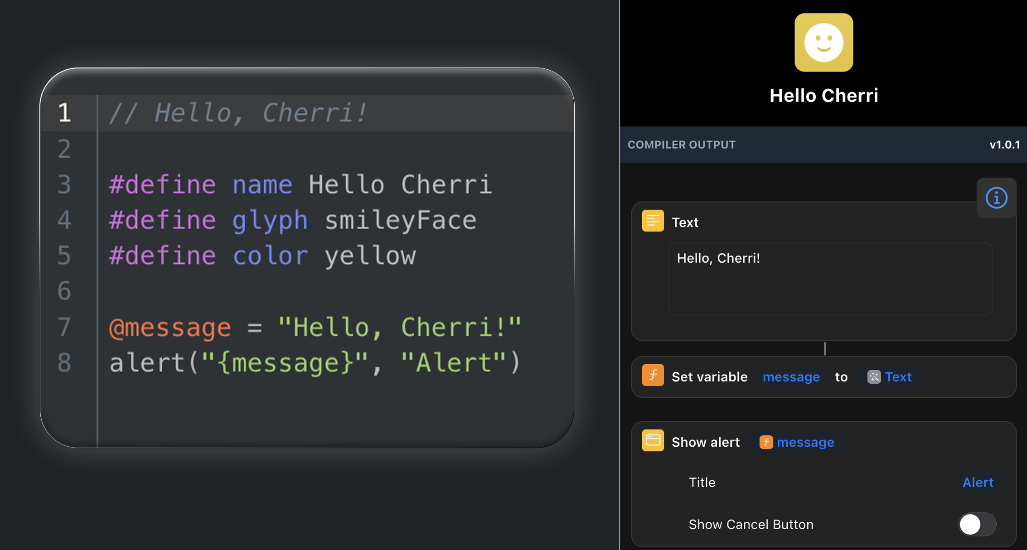
Task: Click the orange f badge on the message token
Action: tap(766, 442)
